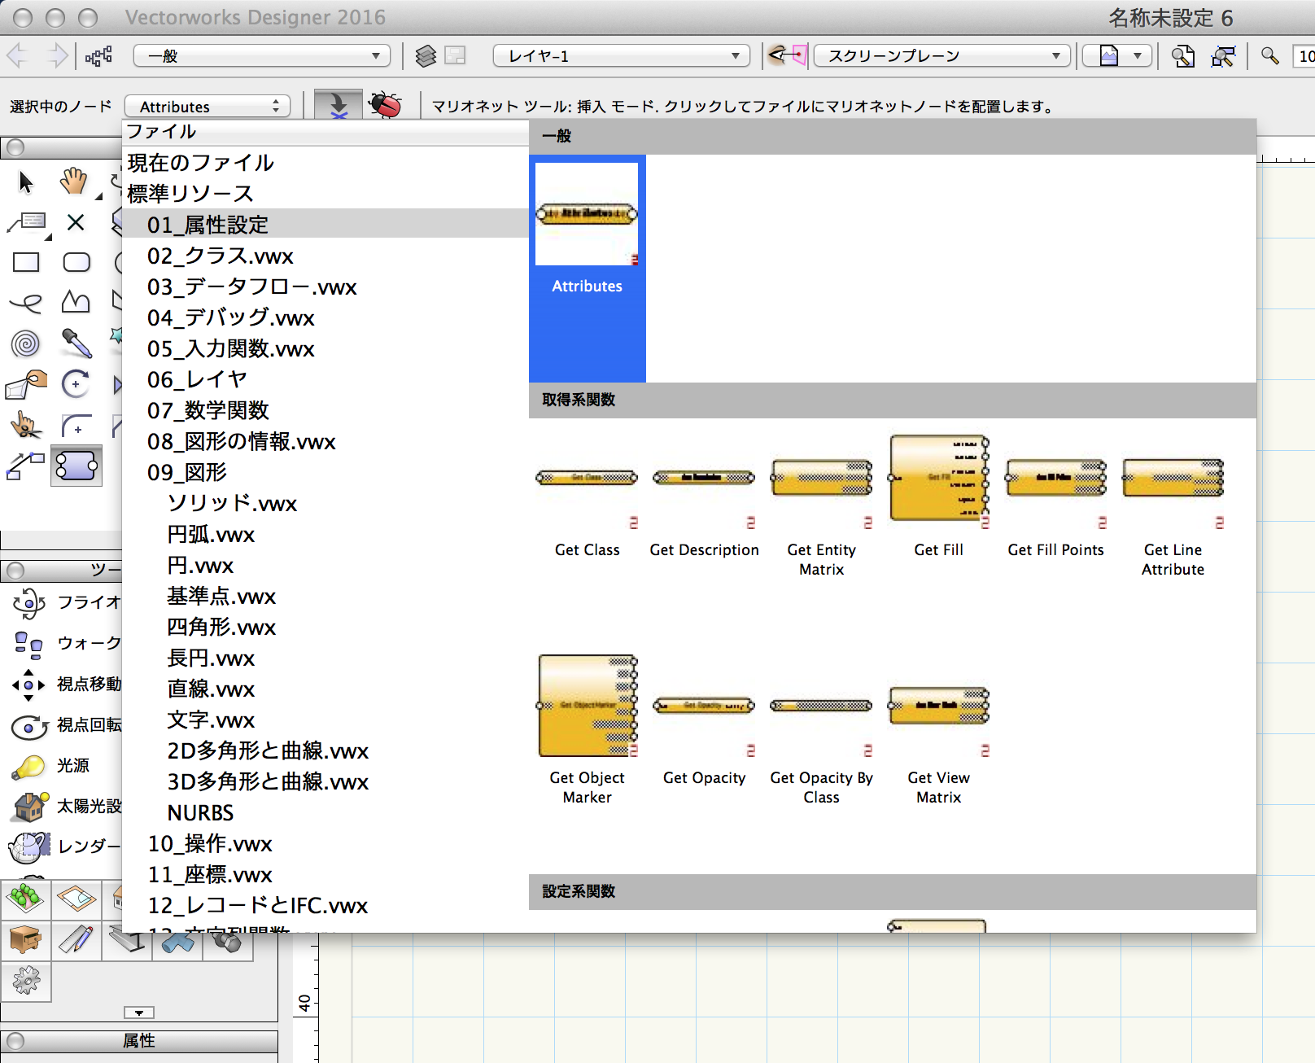1315x1063 pixels.
Task: Choose the Attributes node thumbnail
Action: tap(587, 268)
